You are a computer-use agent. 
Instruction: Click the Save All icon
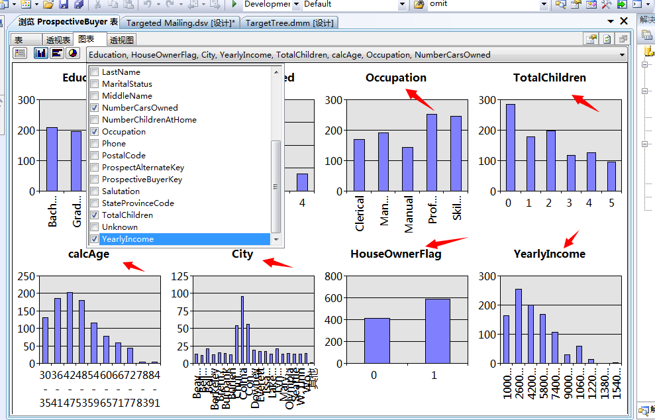pyautogui.click(x=78, y=4)
